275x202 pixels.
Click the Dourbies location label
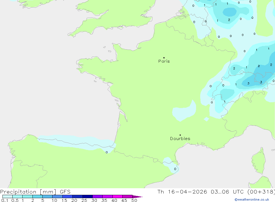pos(180,139)
